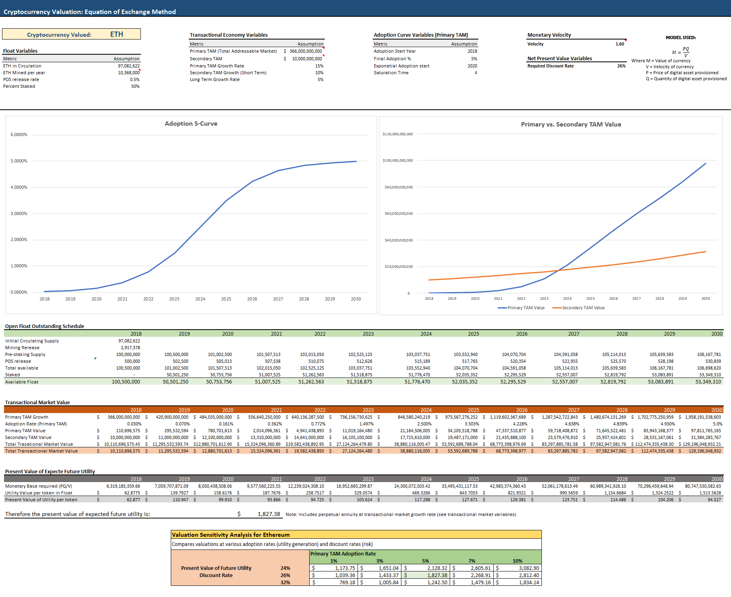Select the ETH cryptocurrency valued cell

pyautogui.click(x=117, y=34)
